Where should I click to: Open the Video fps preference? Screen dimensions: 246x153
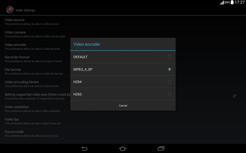[123, 121]
